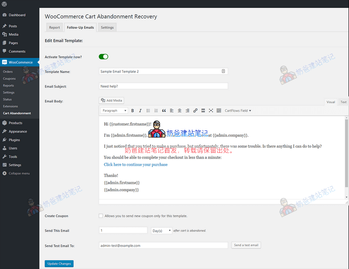
Task: Enable distraction-free fullscreen editor mode
Action: pyautogui.click(x=211, y=111)
